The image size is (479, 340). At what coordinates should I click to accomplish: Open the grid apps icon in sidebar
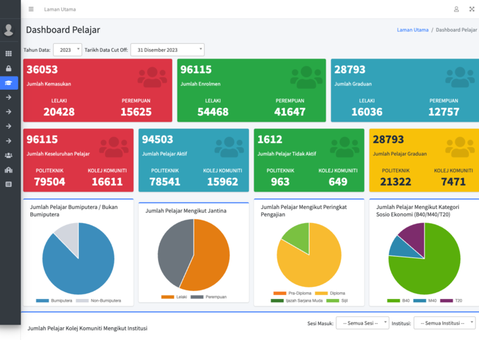9,54
